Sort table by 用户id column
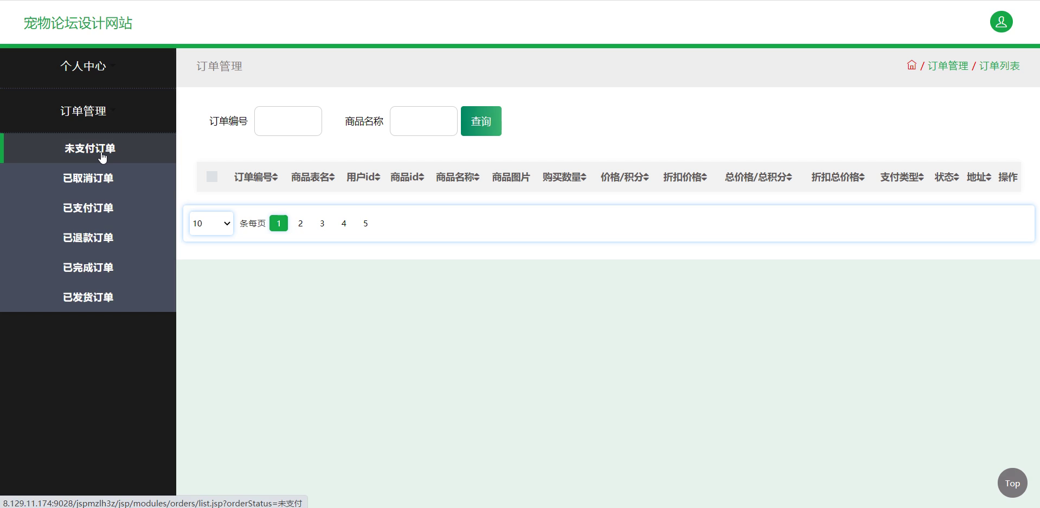The width and height of the screenshot is (1040, 508). tap(363, 177)
